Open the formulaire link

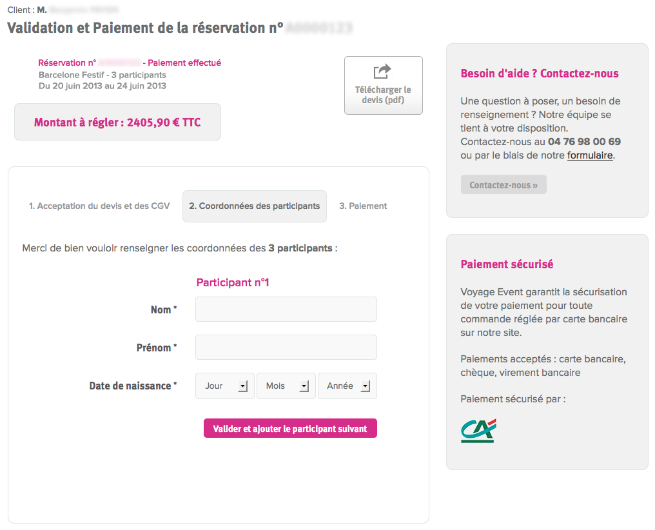click(590, 155)
